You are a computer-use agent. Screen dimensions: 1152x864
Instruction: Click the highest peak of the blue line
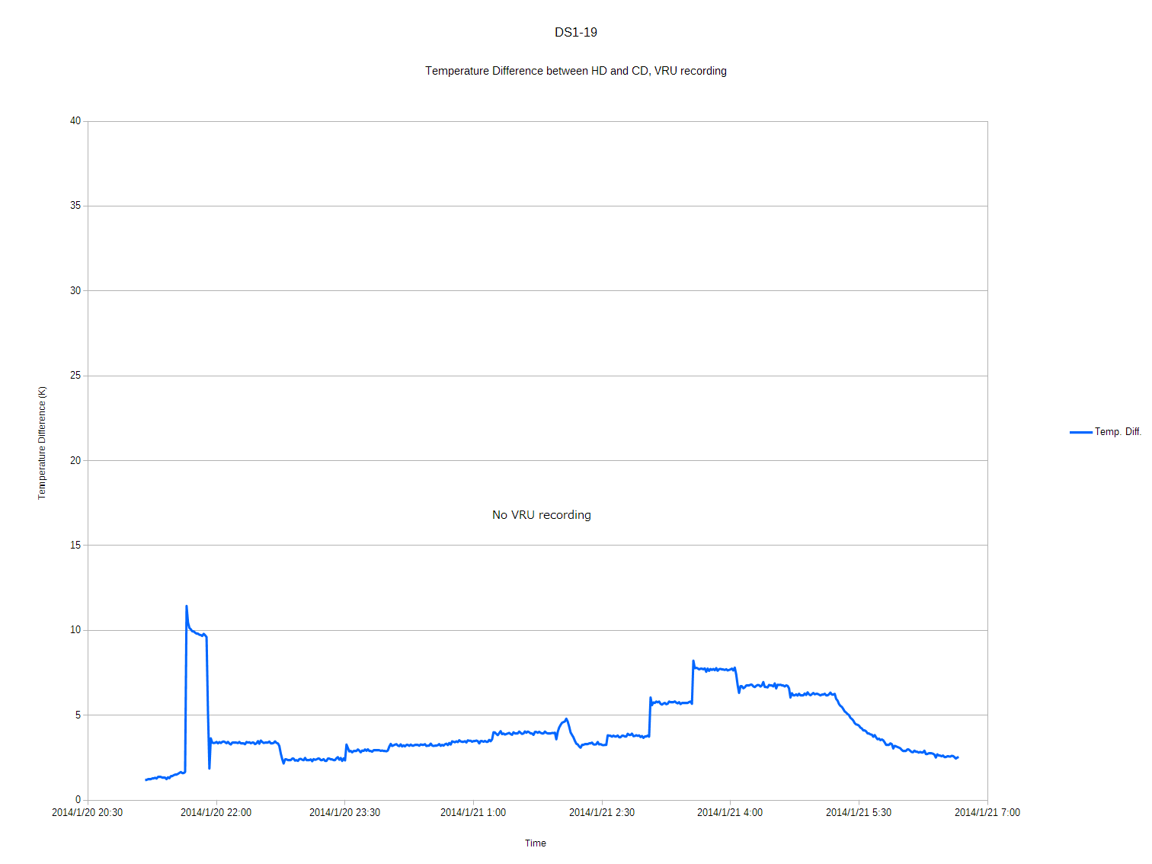(x=187, y=606)
